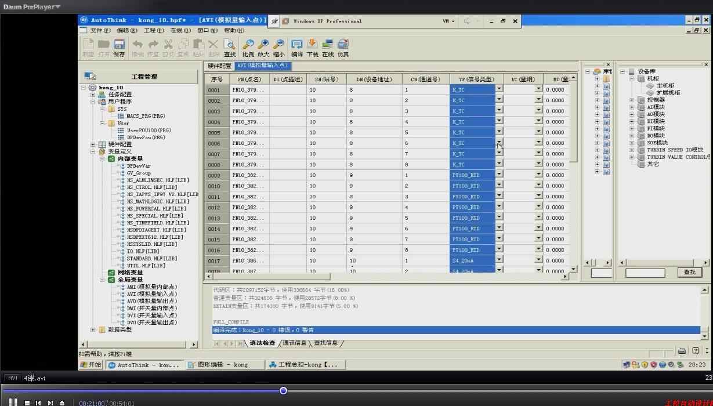The height and width of the screenshot is (406, 713).
Task: Open the 工程 menu
Action: click(154, 30)
